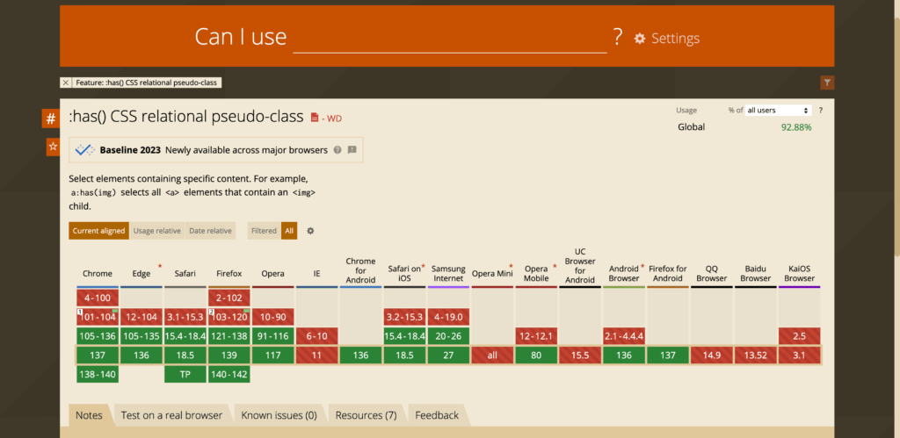Select the Firefox 103-120 version cell
Image resolution: width=900 pixels, height=438 pixels.
coord(229,317)
